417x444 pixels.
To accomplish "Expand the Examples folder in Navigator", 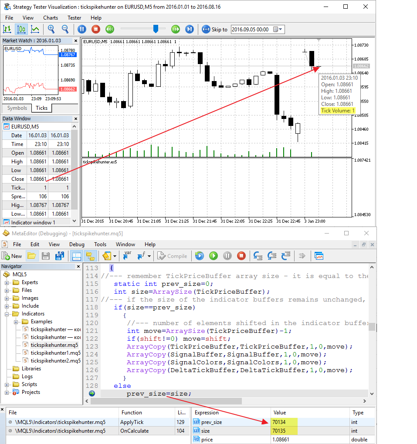I will 16,322.
